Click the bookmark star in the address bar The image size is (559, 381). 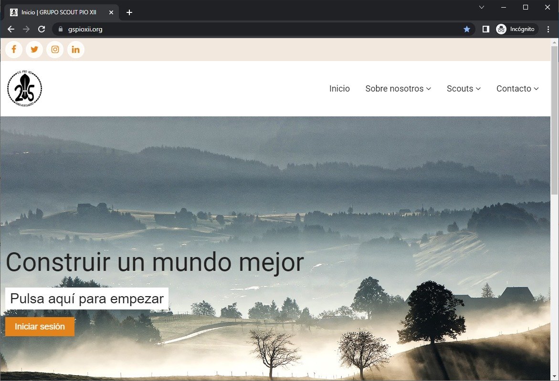pos(467,29)
